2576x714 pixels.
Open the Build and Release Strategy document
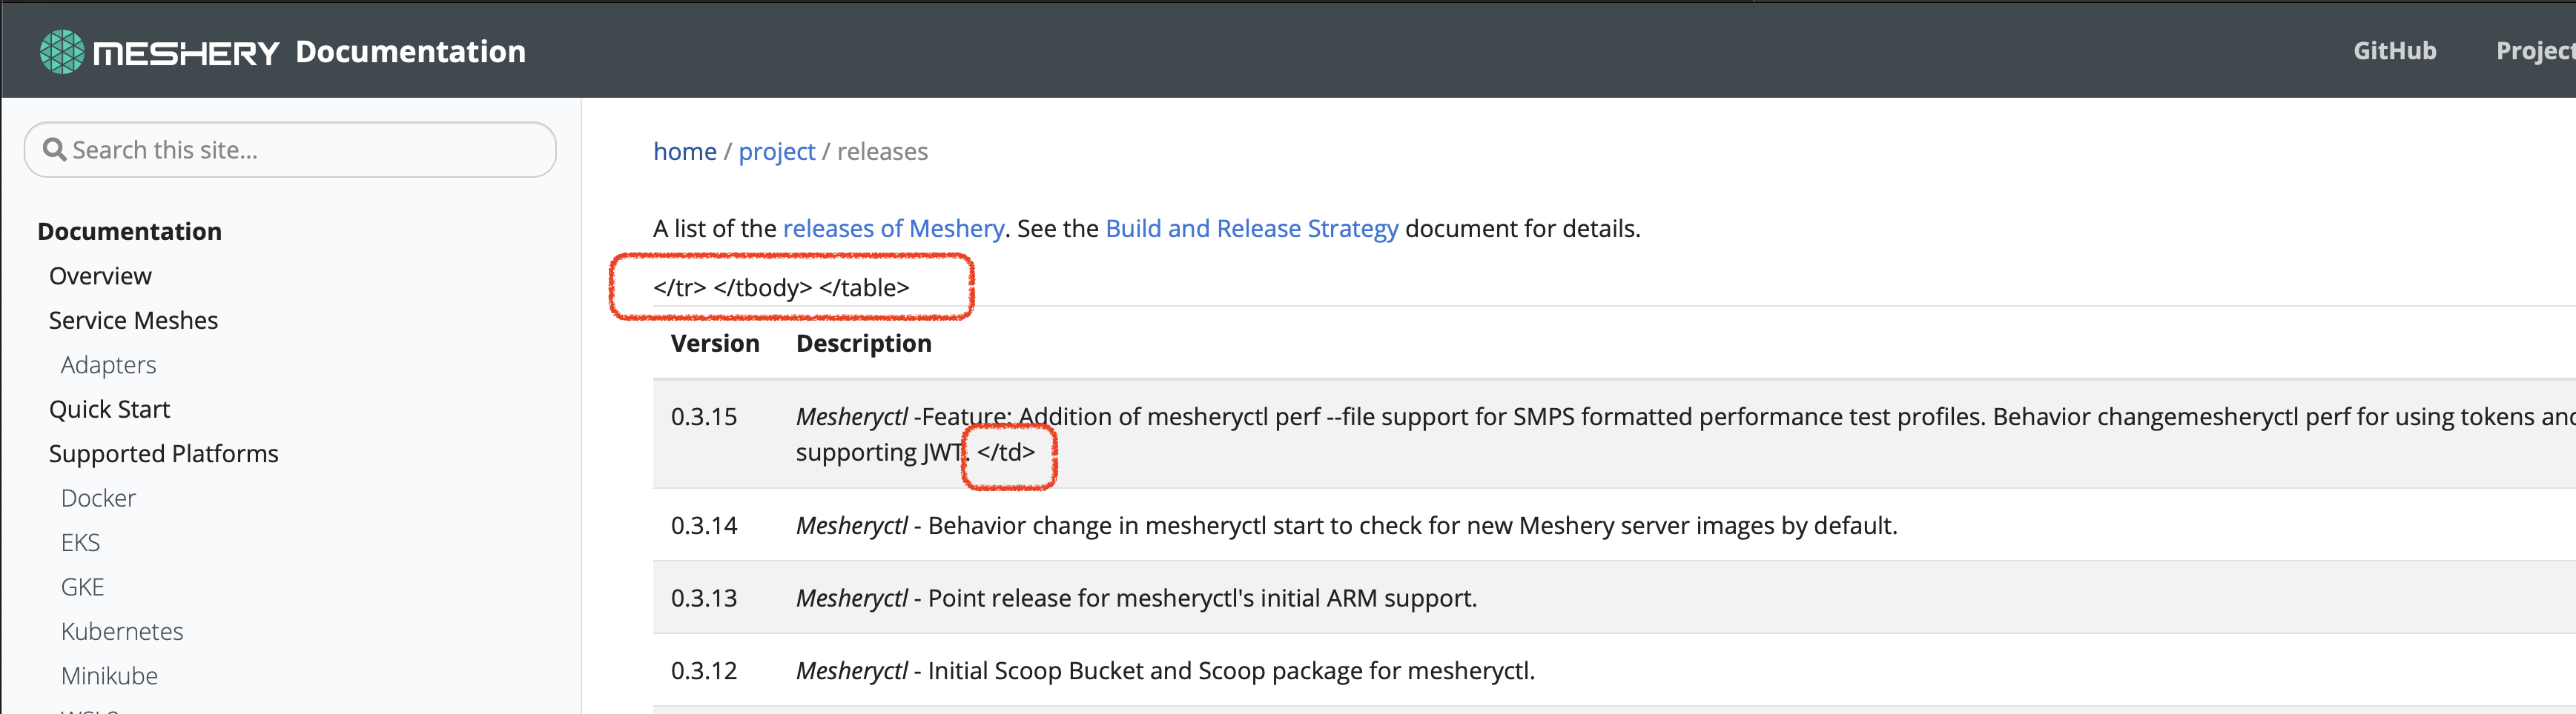1250,227
